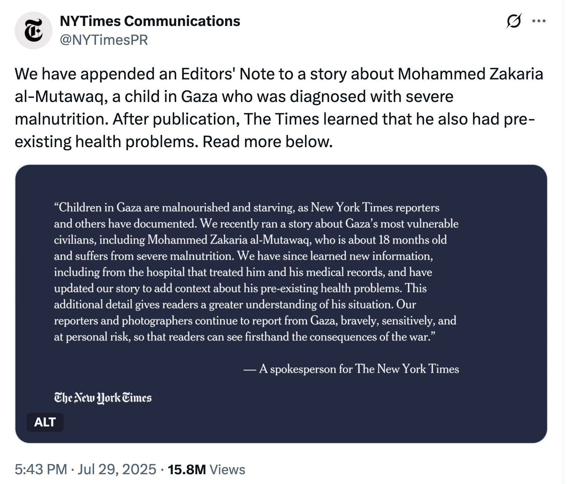Open the 5:43 PM timestamp link

point(41,469)
